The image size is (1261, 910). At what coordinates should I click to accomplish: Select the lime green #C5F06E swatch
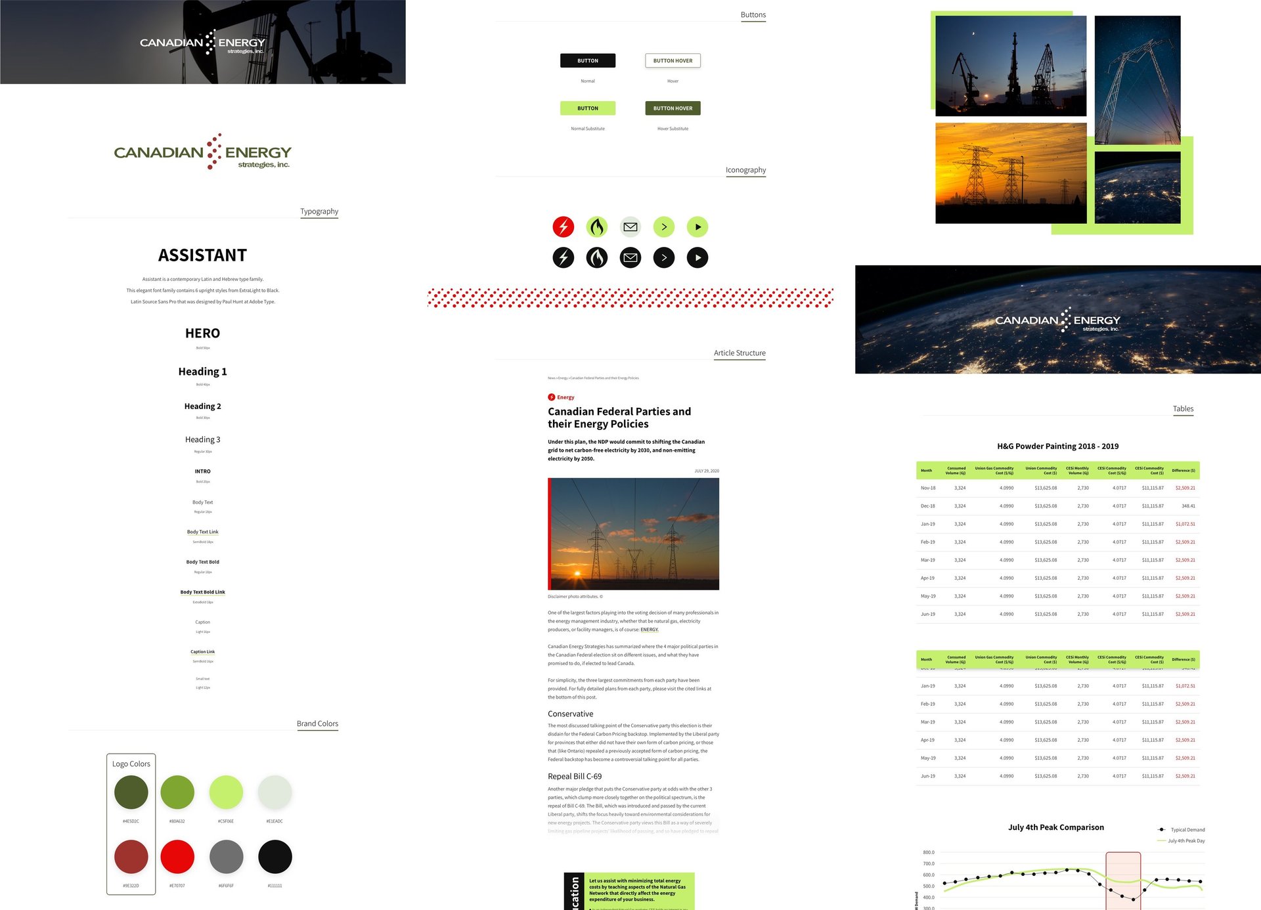[226, 792]
